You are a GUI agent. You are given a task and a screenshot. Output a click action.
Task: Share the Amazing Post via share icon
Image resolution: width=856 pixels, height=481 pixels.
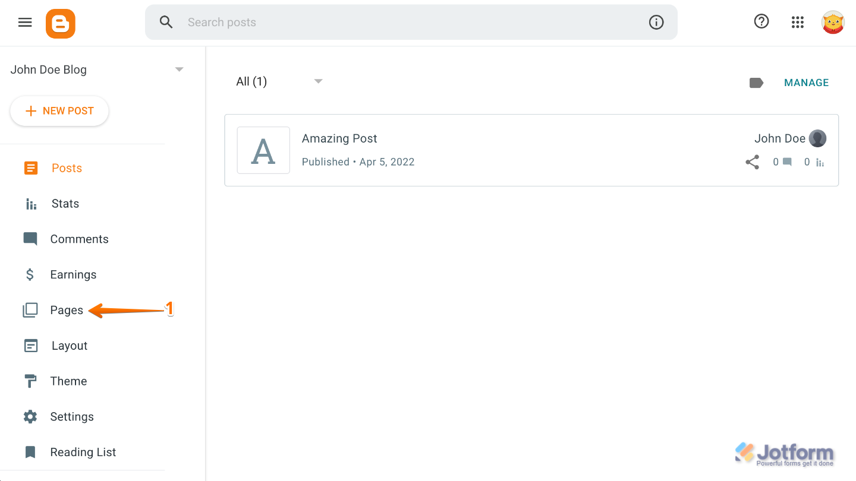click(x=753, y=162)
